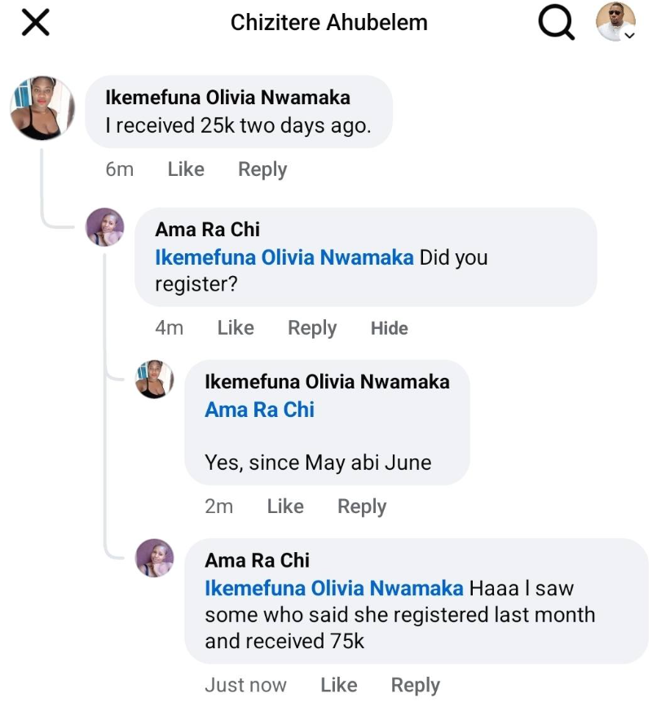Reply to the 'I received 25k' comment
The image size is (661, 715).
tap(262, 169)
